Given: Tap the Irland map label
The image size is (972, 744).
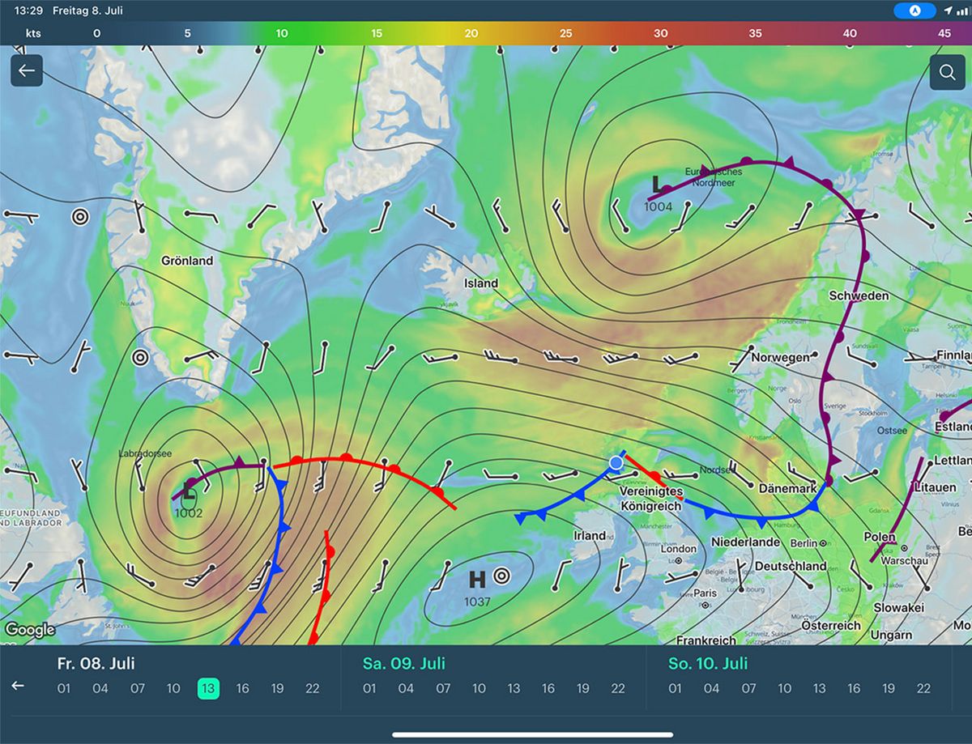Looking at the screenshot, I should 590,535.
